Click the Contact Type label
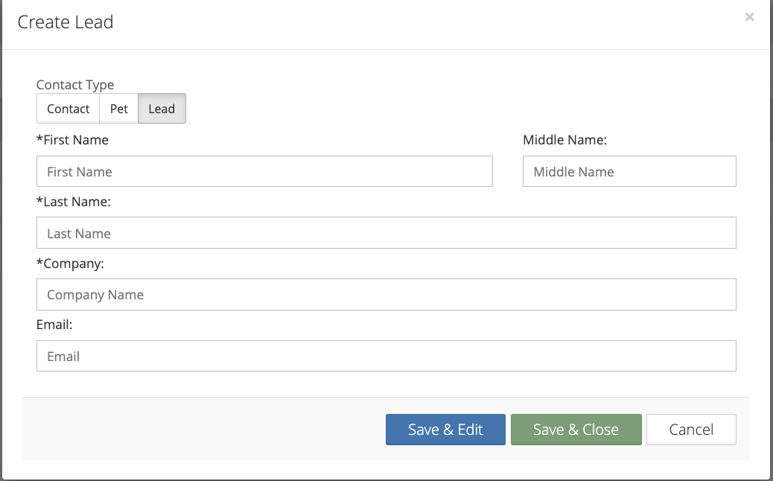Screen dimensions: 773x481 coord(75,85)
